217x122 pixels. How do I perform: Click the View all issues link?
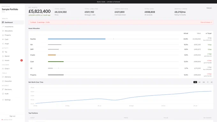206,22
